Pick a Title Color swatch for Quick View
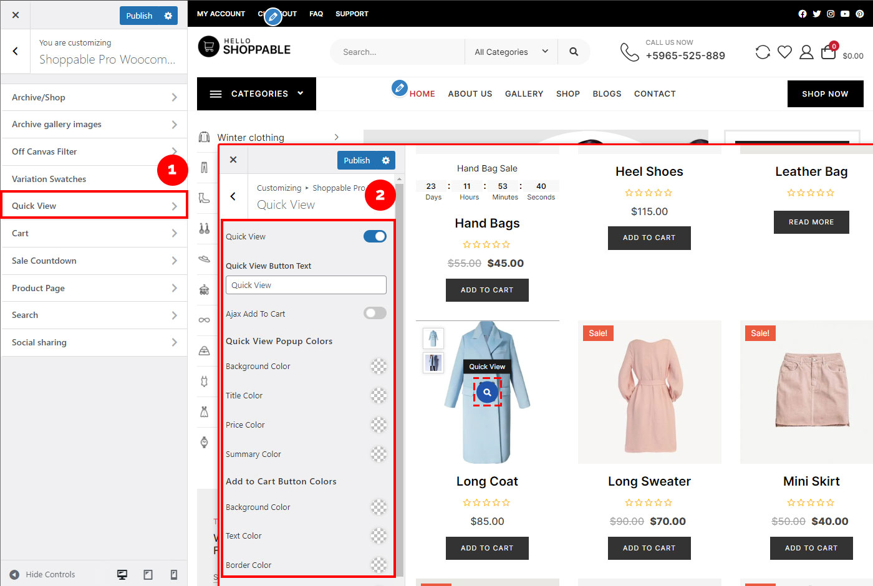 (379, 395)
